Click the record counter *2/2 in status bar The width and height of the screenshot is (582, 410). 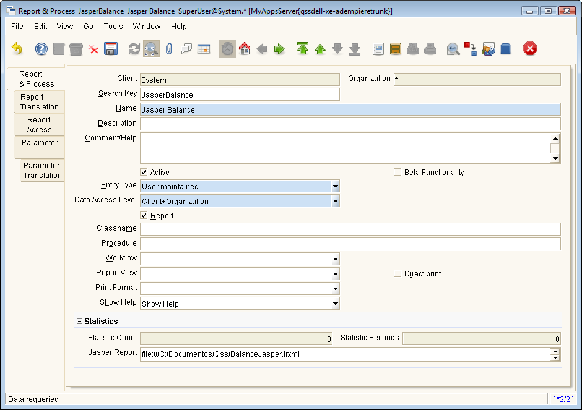[563, 399]
